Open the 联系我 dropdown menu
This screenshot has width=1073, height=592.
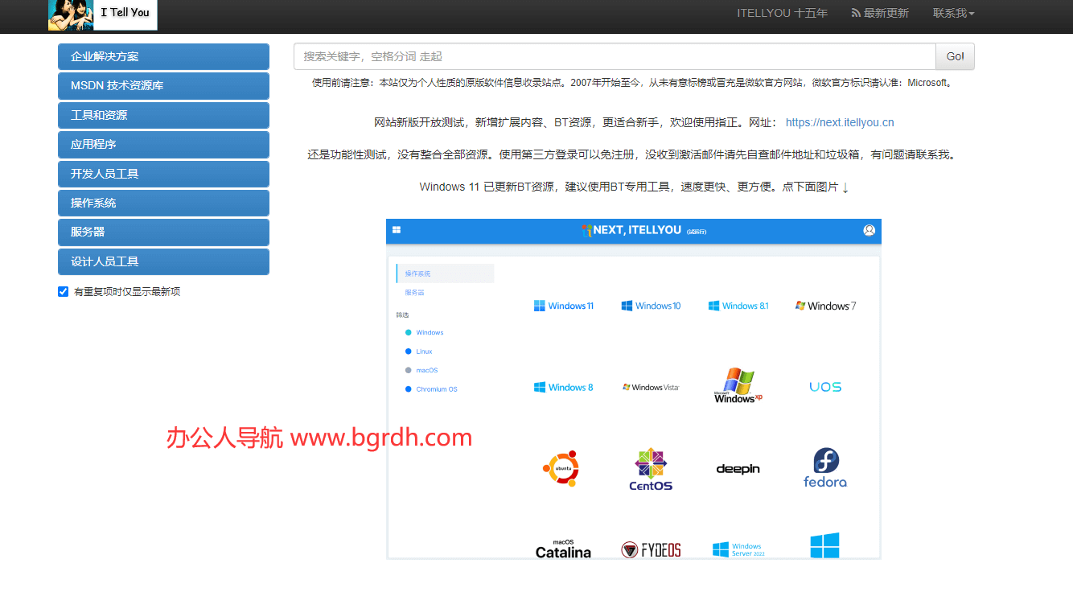953,13
